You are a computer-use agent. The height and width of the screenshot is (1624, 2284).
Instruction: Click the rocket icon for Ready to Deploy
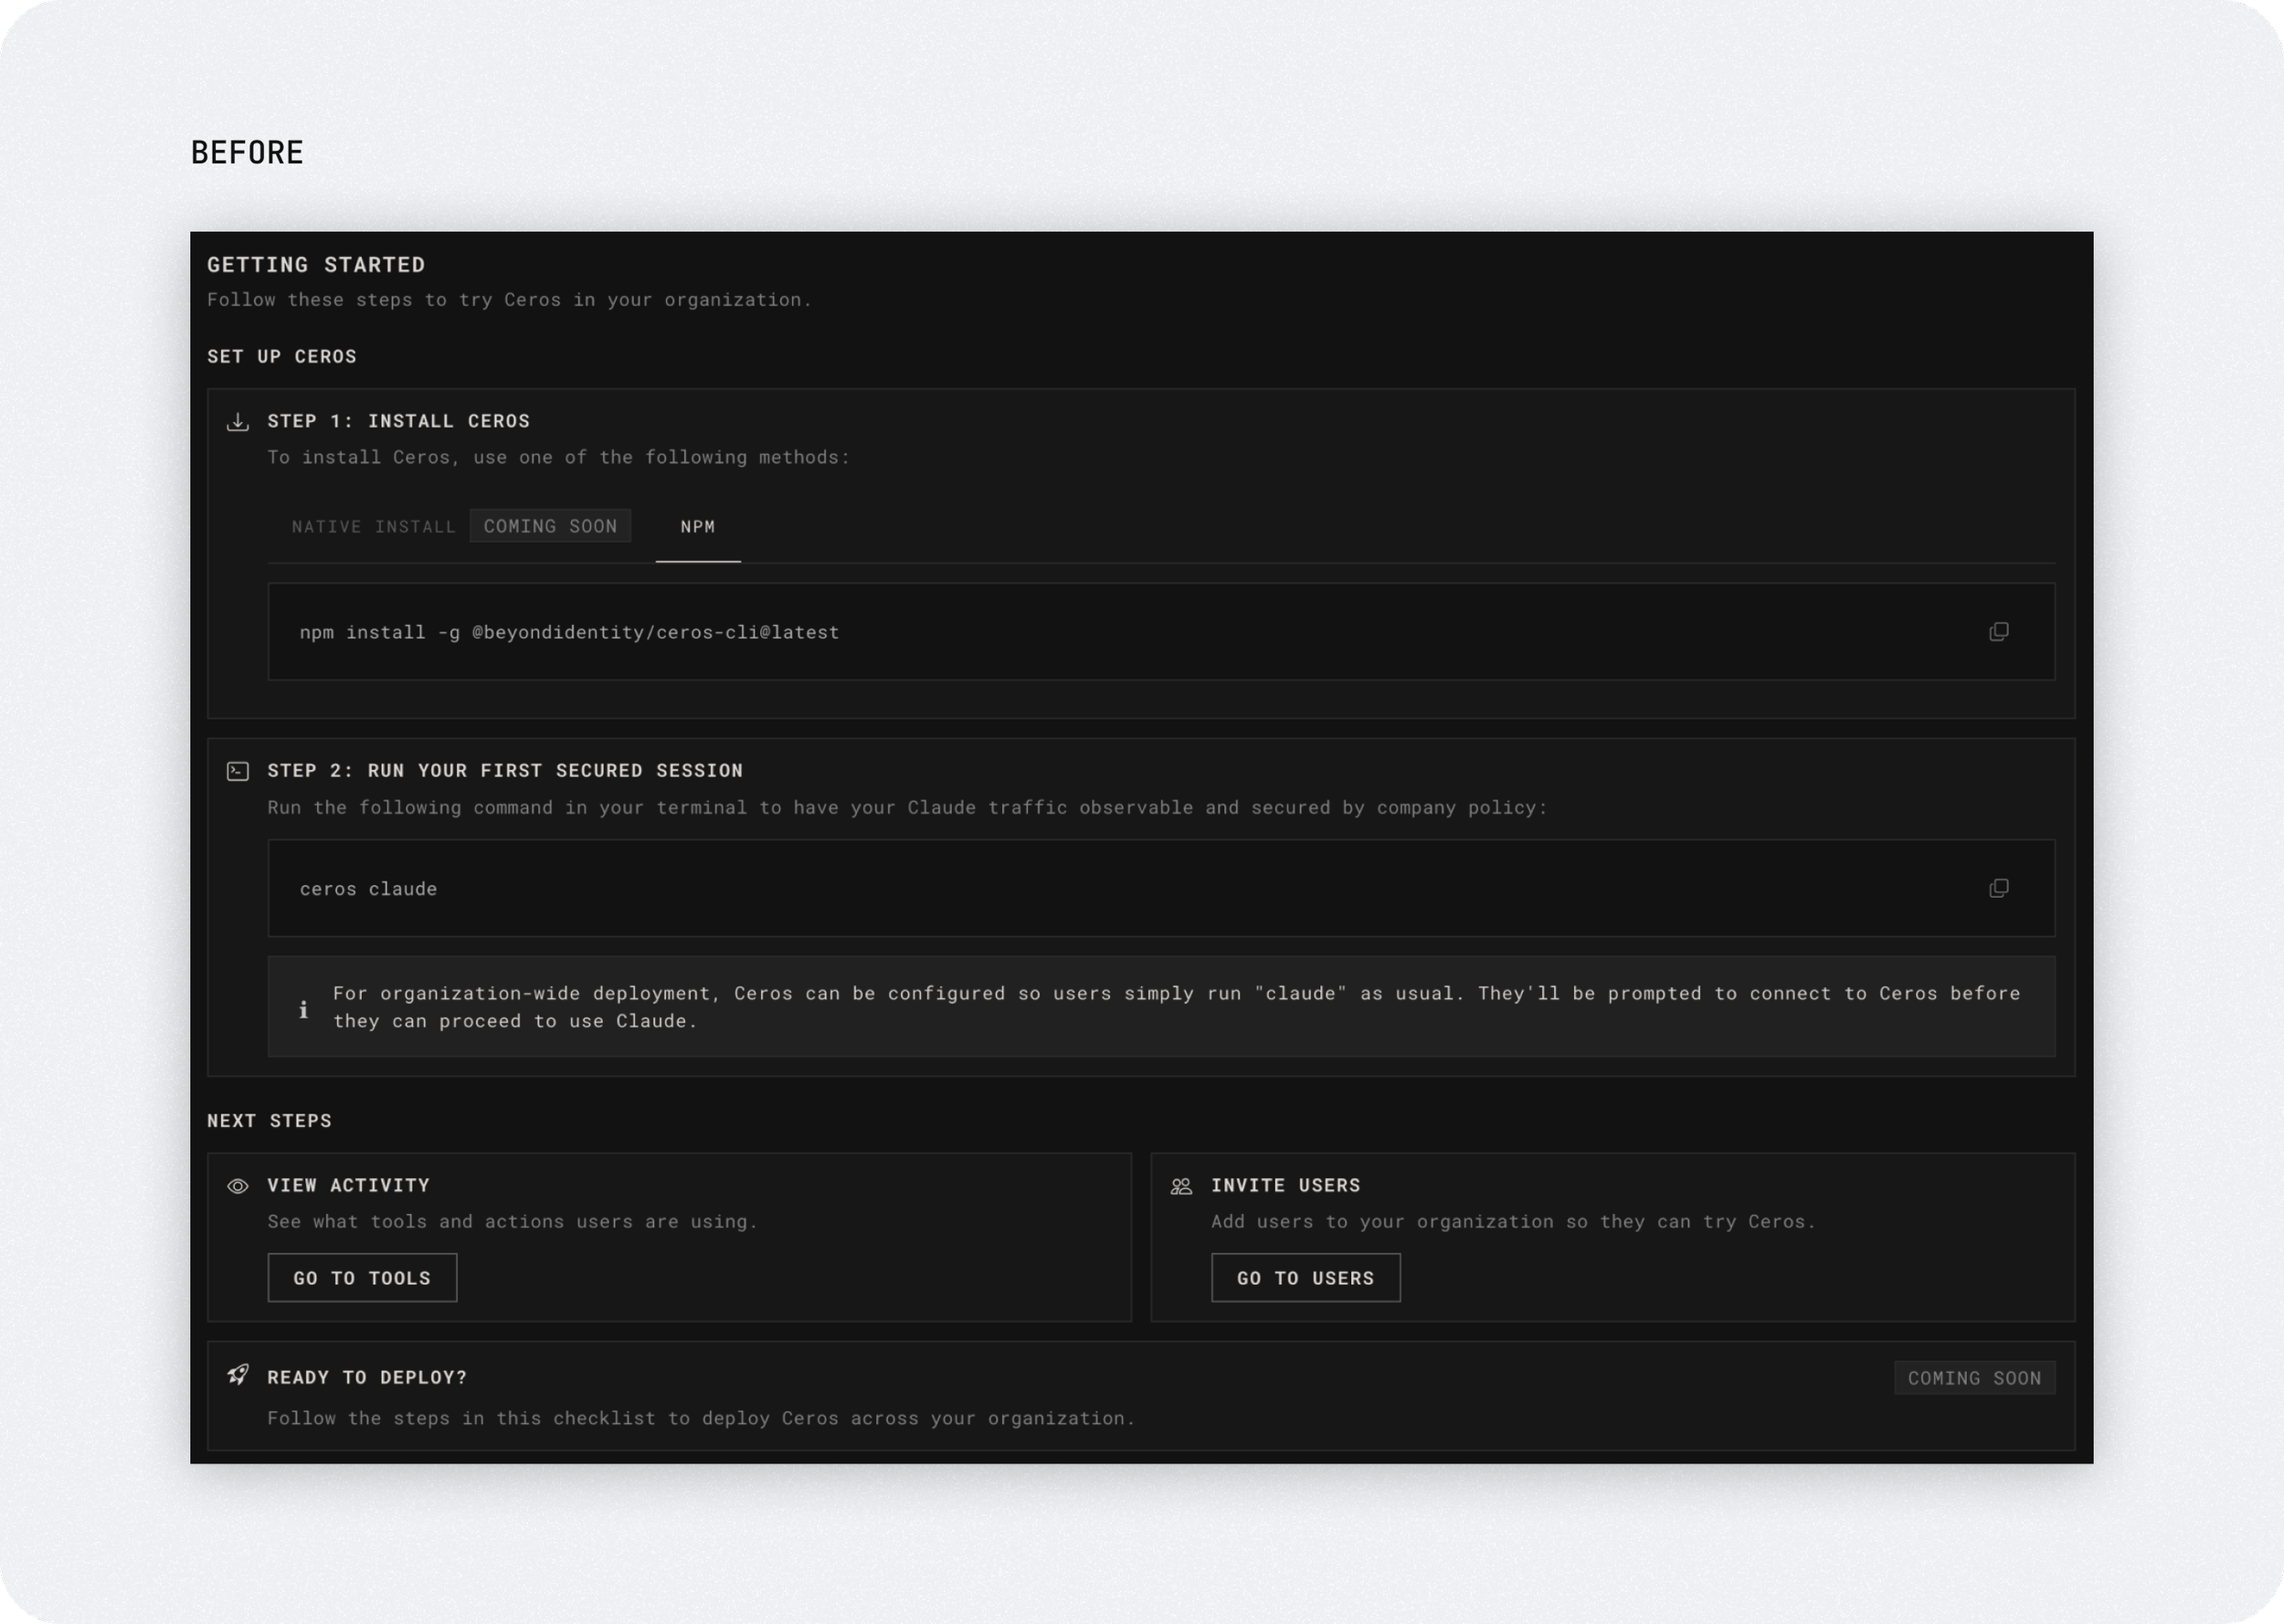coord(237,1375)
